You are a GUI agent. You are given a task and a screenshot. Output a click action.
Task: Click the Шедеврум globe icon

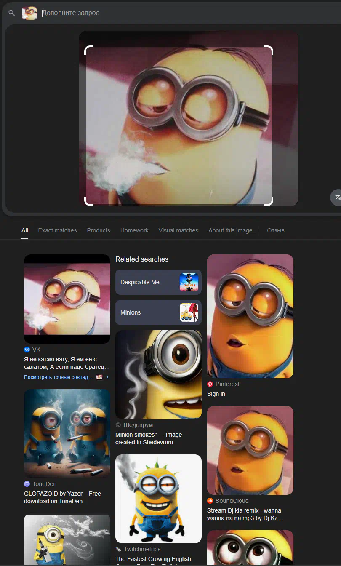[118, 425]
